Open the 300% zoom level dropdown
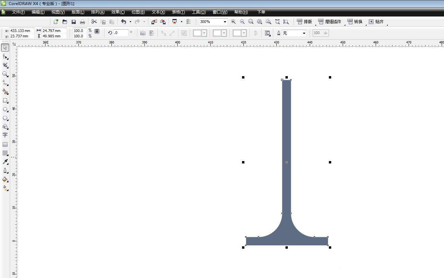 225,22
